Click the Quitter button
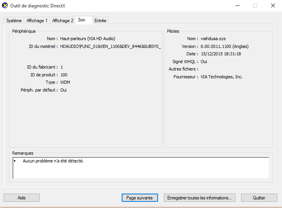The image size is (282, 208). 259,198
